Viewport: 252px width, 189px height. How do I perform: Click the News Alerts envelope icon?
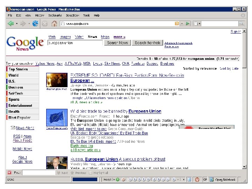tap(13, 128)
